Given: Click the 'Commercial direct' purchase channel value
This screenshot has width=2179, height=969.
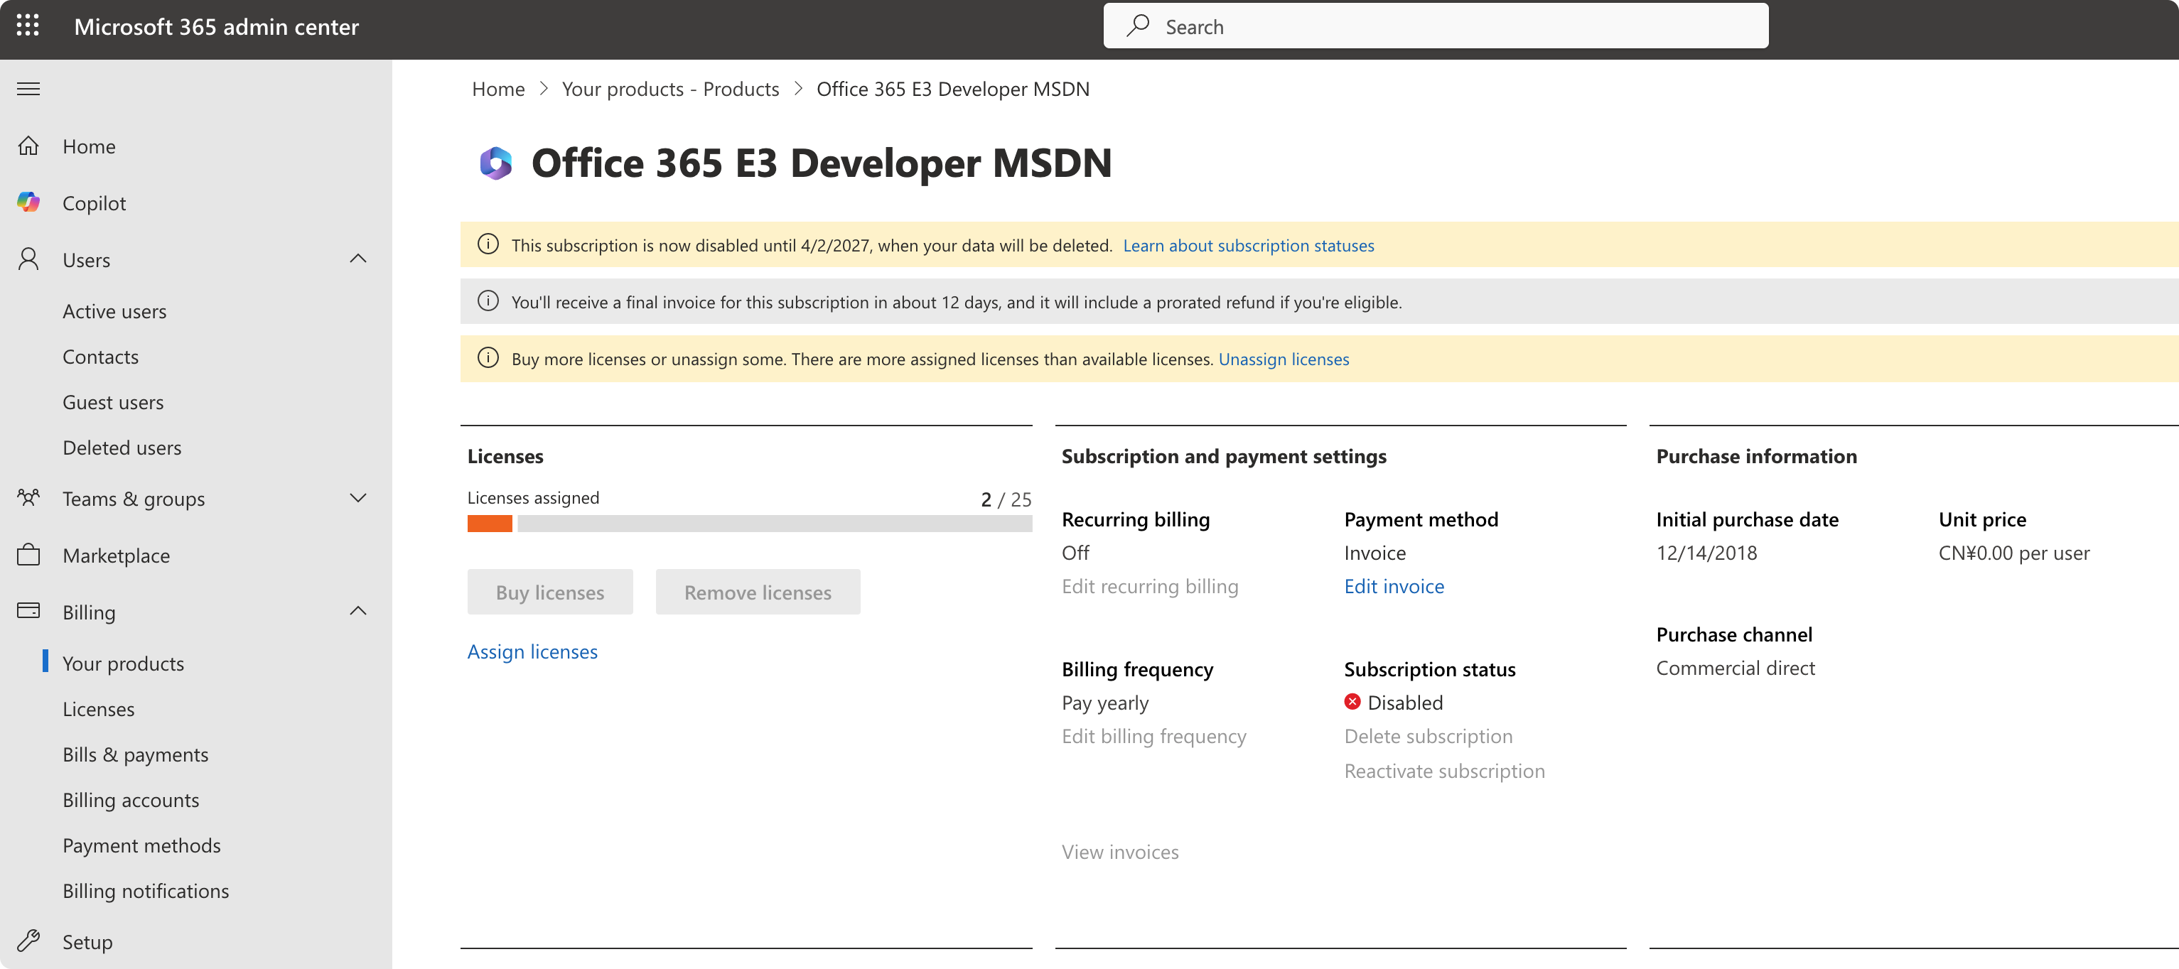Looking at the screenshot, I should click(x=1735, y=668).
